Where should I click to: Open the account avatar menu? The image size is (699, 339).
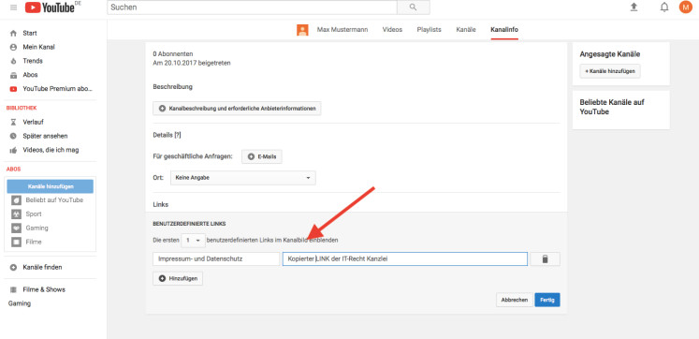coord(685,7)
